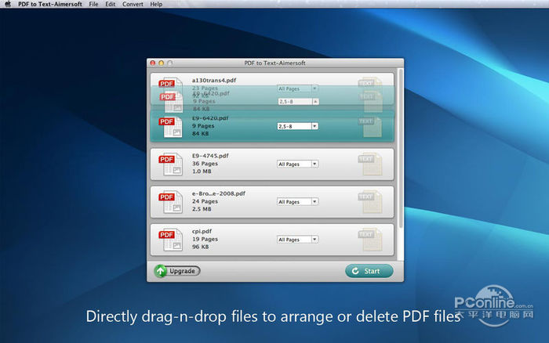549x343 pixels.
Task: Open the File menu
Action: click(93, 4)
